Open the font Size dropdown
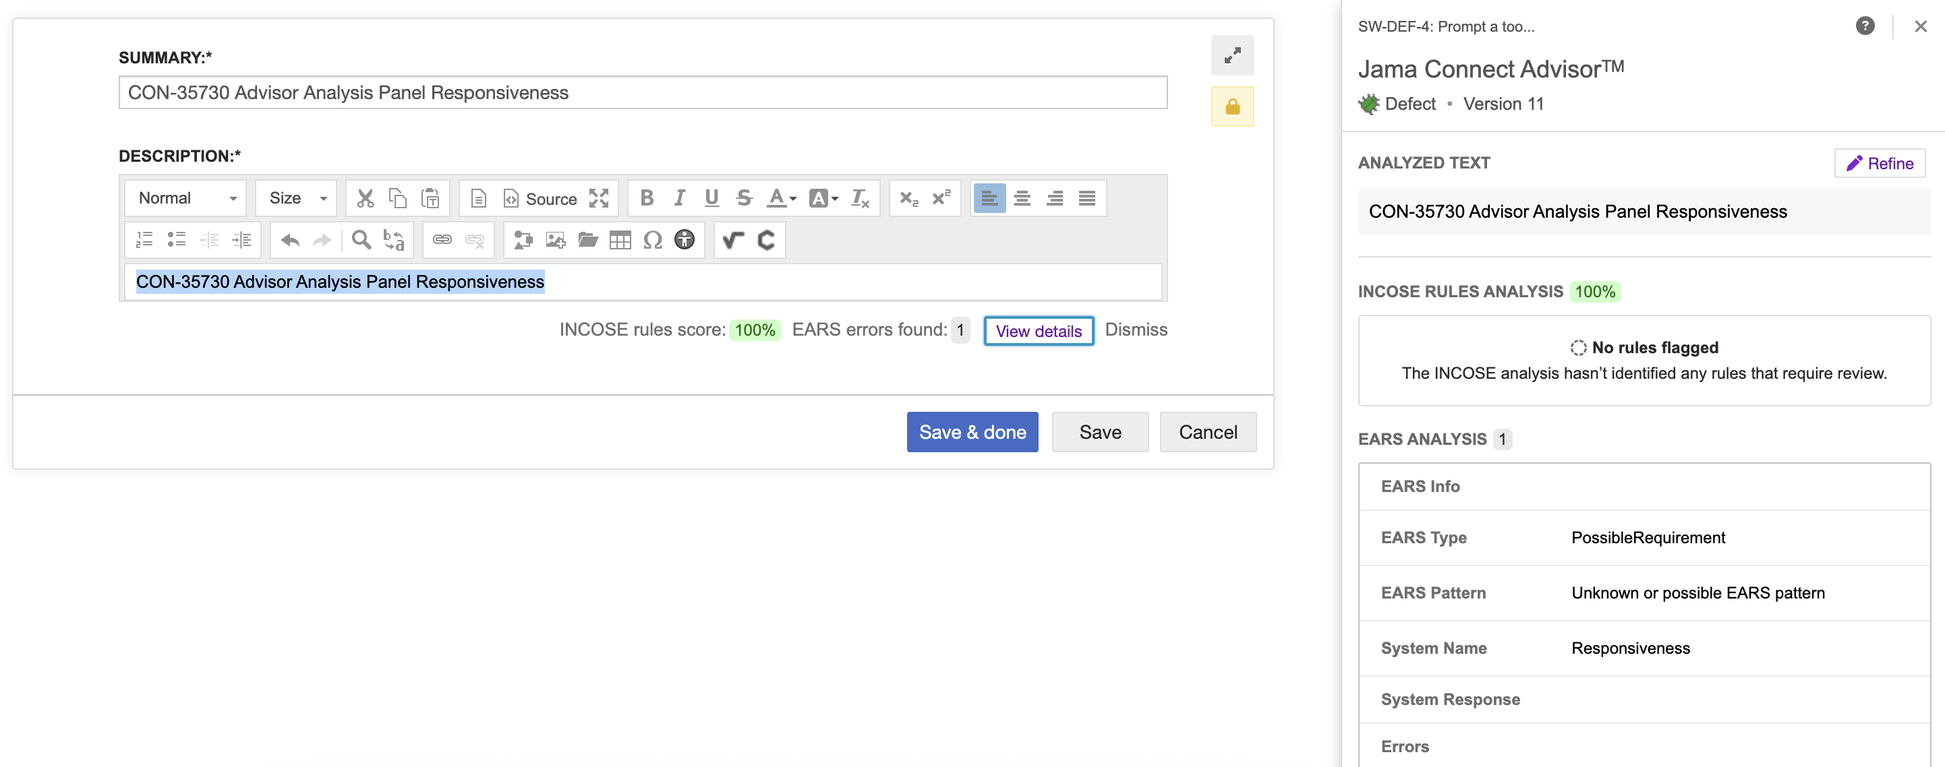1945x767 pixels. pos(297,197)
